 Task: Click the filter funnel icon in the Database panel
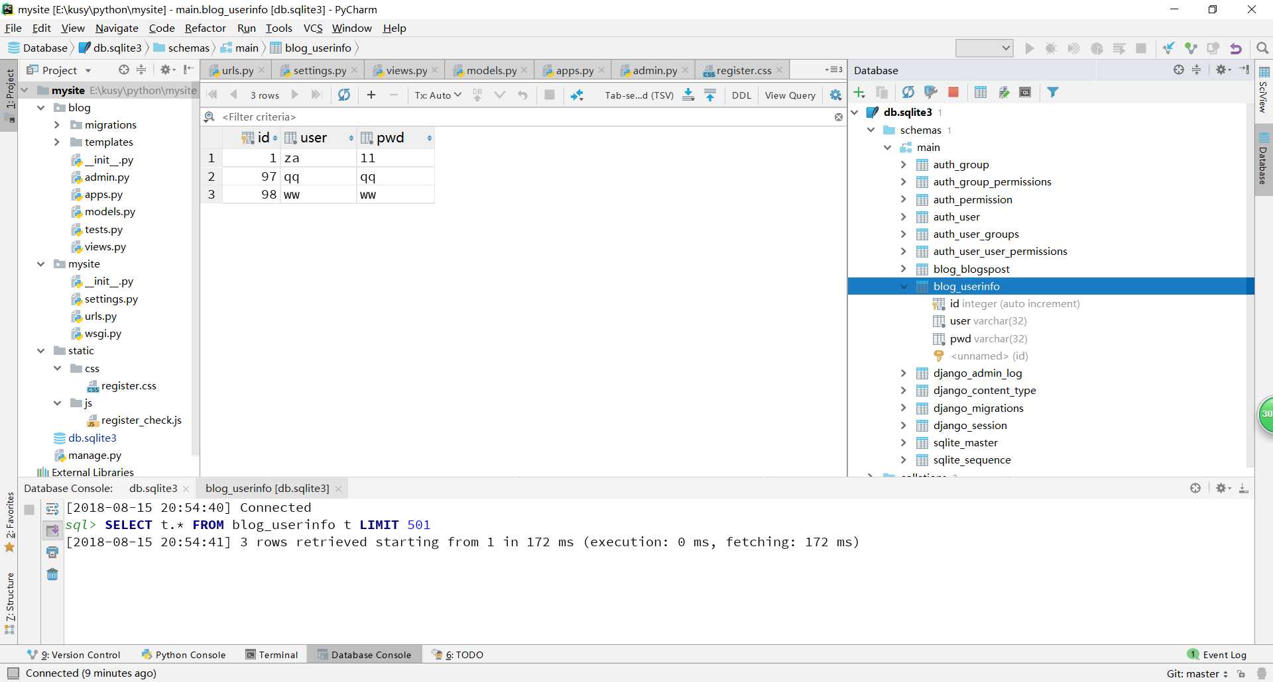(x=1053, y=92)
